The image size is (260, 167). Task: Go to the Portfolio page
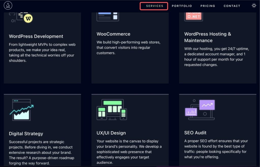(x=182, y=6)
